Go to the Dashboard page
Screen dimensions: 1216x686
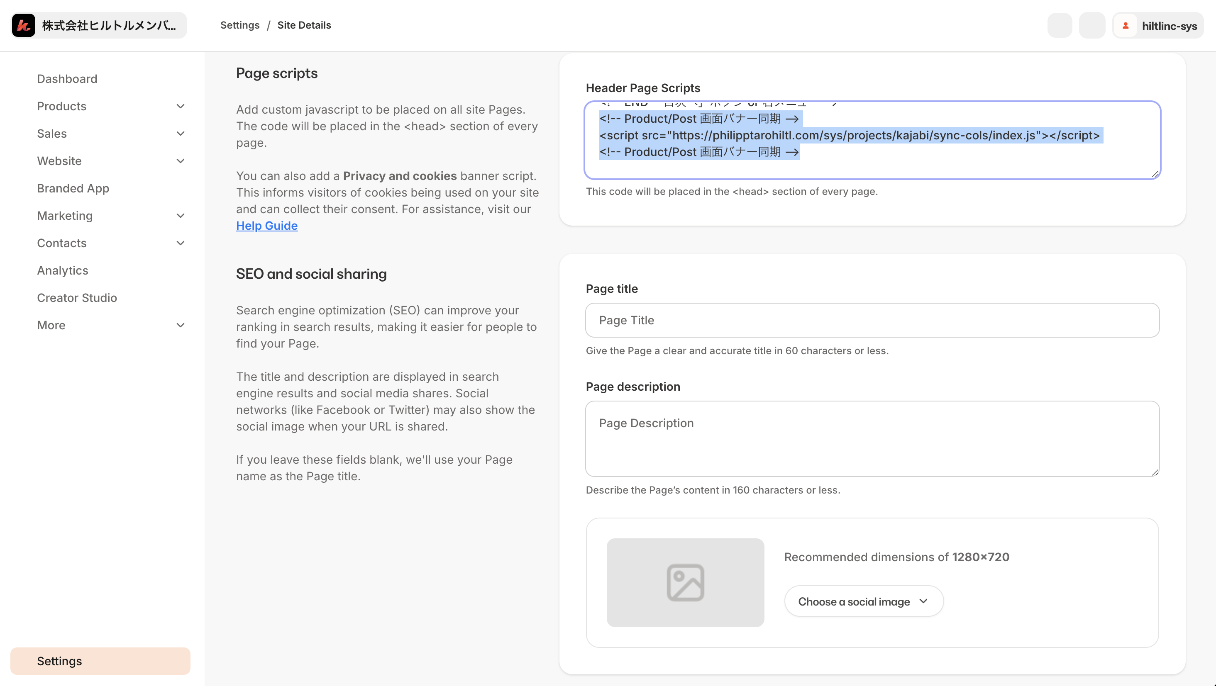pos(67,79)
